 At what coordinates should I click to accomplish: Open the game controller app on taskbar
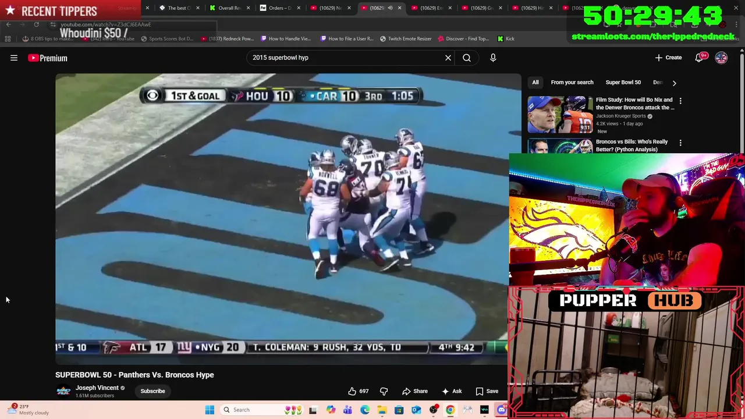tap(467, 410)
